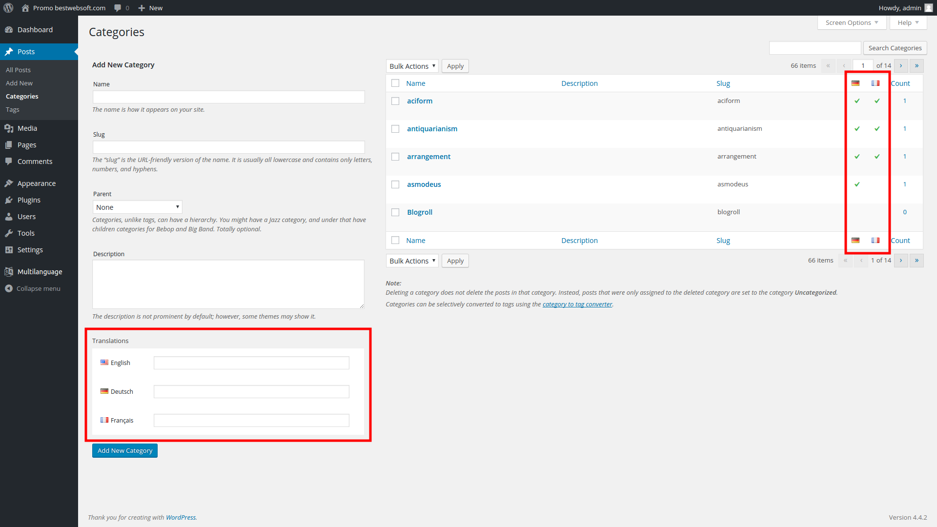Go to next page using bottom arrow

point(901,261)
